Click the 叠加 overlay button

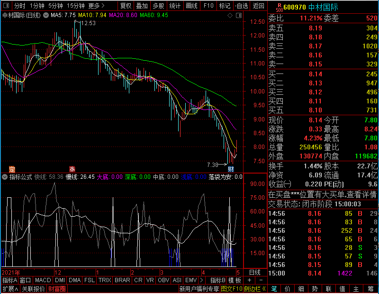coord(142,6)
